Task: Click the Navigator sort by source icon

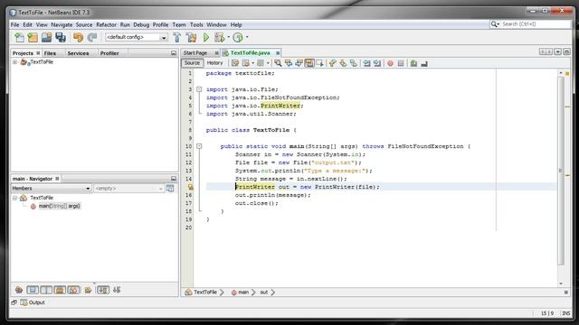Action: point(117,290)
